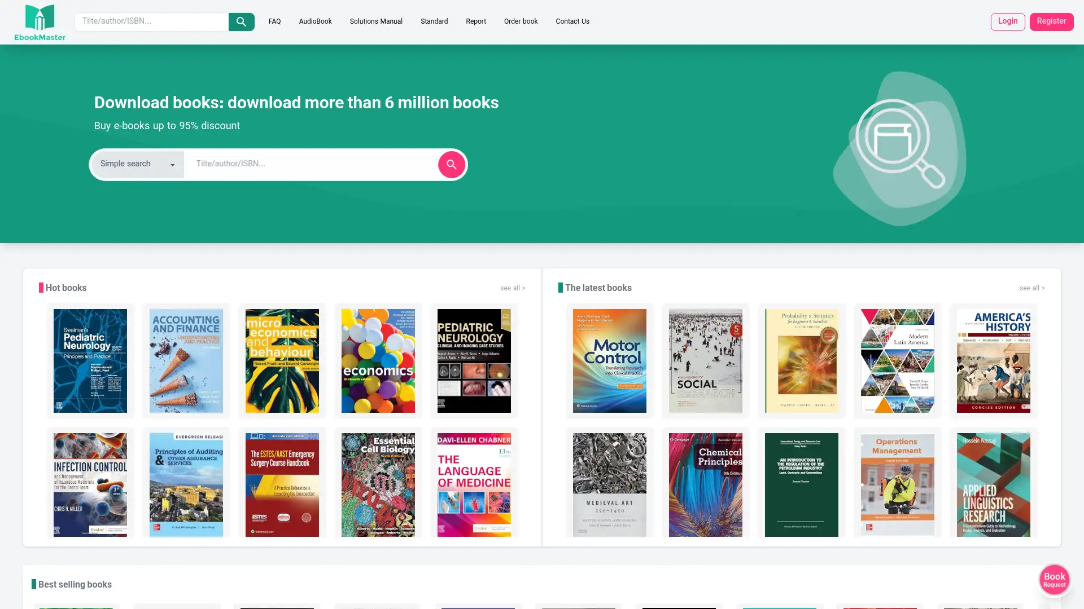This screenshot has height=609, width=1084.
Task: Click the pink search icon in hero bar
Action: 451,164
